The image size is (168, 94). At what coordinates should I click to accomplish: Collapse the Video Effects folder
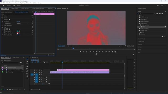pyautogui.click(x=138, y=23)
